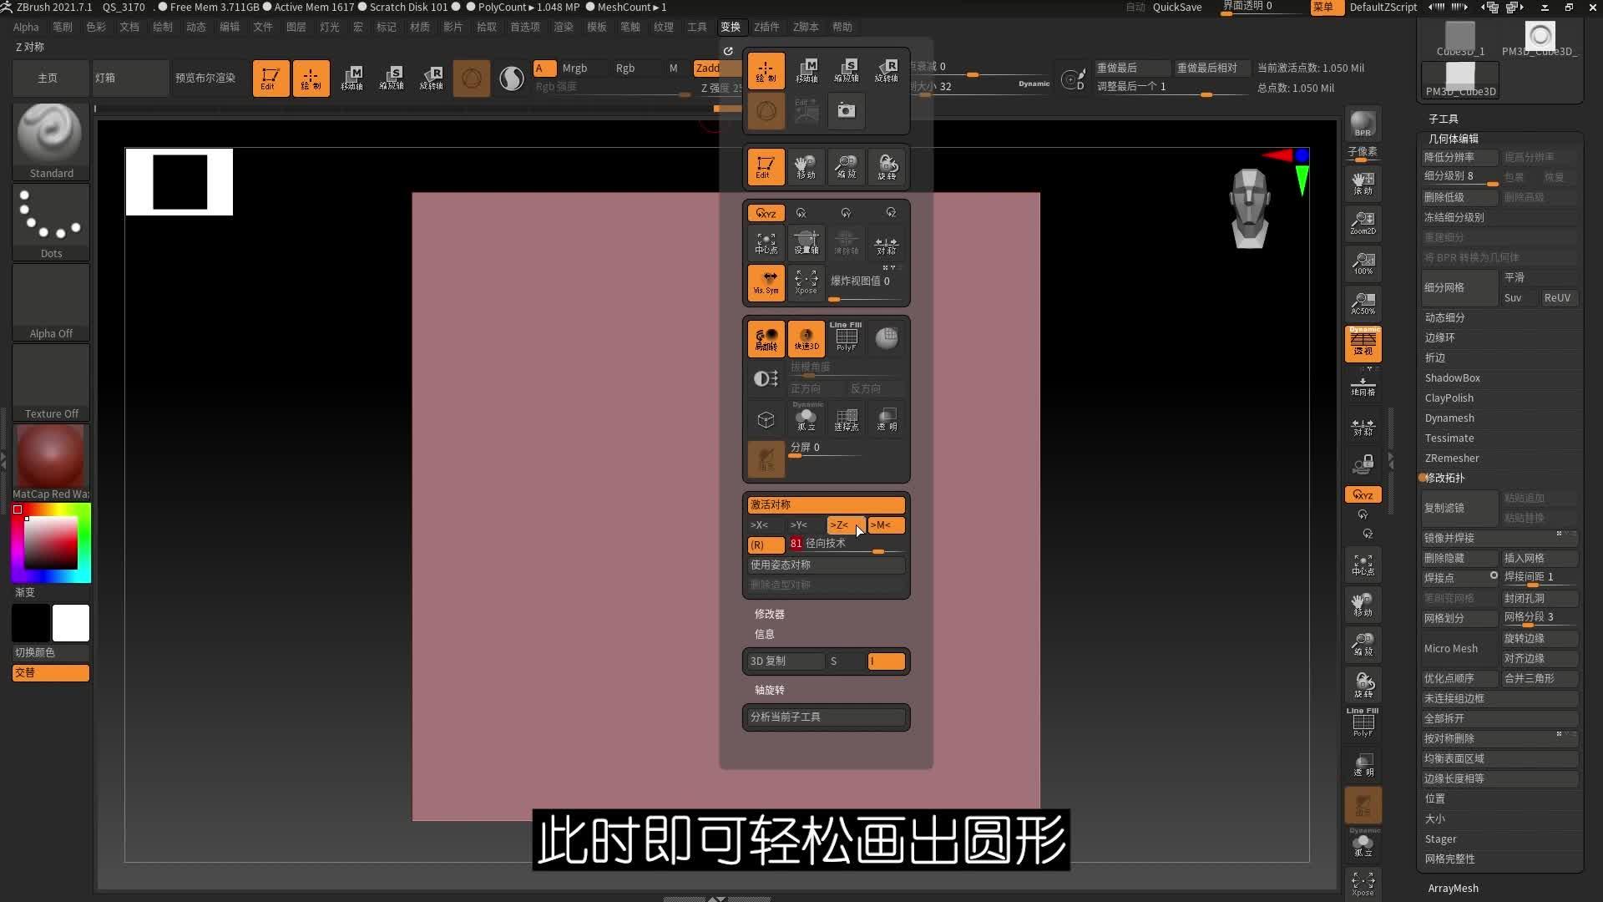
Task: Select the Xpose icon in Transform panel
Action: 806,282
